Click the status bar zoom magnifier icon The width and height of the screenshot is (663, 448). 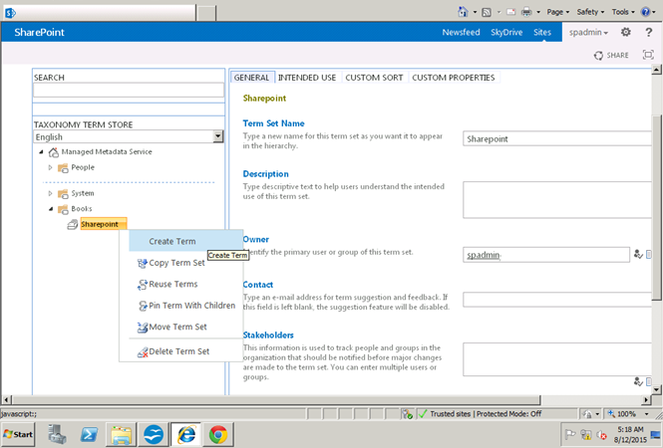click(x=611, y=414)
